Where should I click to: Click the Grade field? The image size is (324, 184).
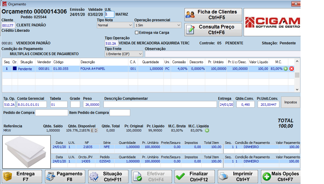click(x=75, y=105)
